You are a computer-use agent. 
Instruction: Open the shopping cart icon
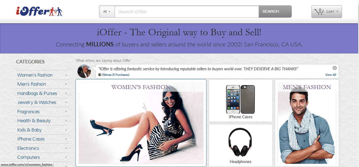point(319,11)
